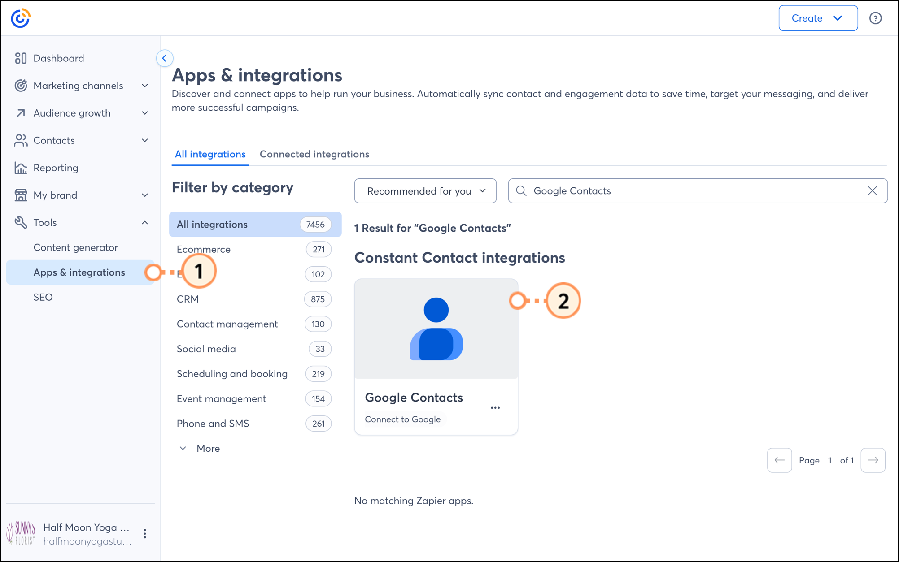Open the Recommended for you sort dropdown
Viewport: 899px width, 562px height.
[425, 191]
